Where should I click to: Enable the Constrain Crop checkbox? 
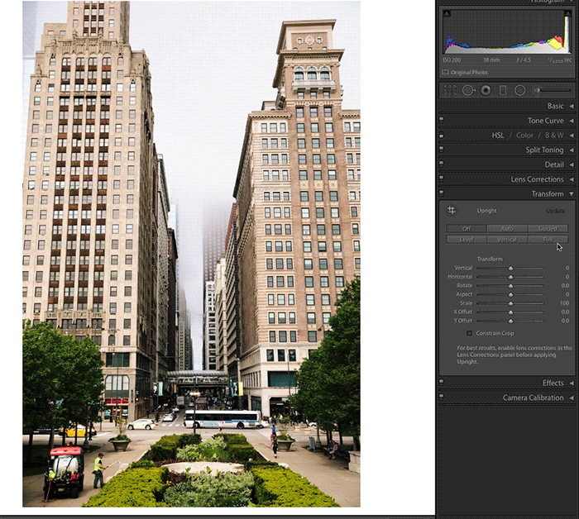[x=469, y=333]
